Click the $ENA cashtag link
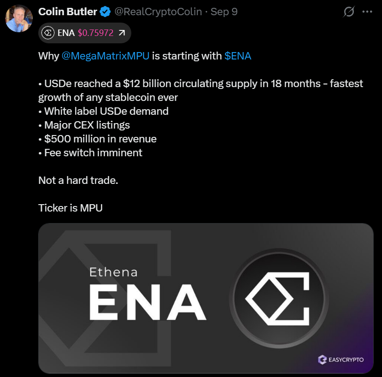Screen dimensions: 382x377 pos(238,56)
